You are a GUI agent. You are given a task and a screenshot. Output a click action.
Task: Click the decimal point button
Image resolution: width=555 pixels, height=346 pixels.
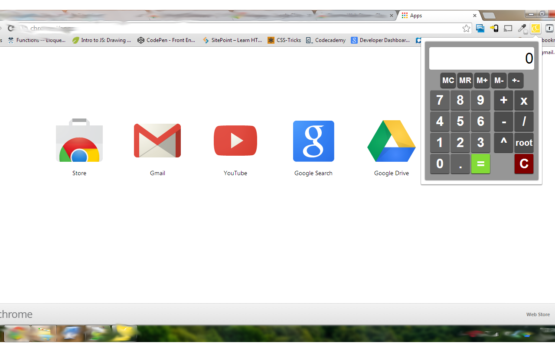click(460, 164)
